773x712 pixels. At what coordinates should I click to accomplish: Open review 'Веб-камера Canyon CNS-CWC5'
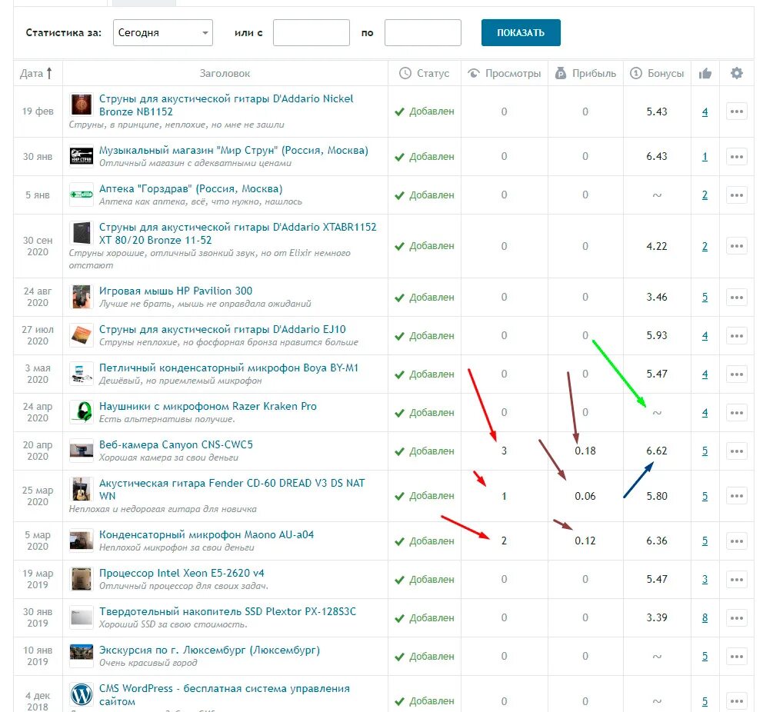(176, 444)
